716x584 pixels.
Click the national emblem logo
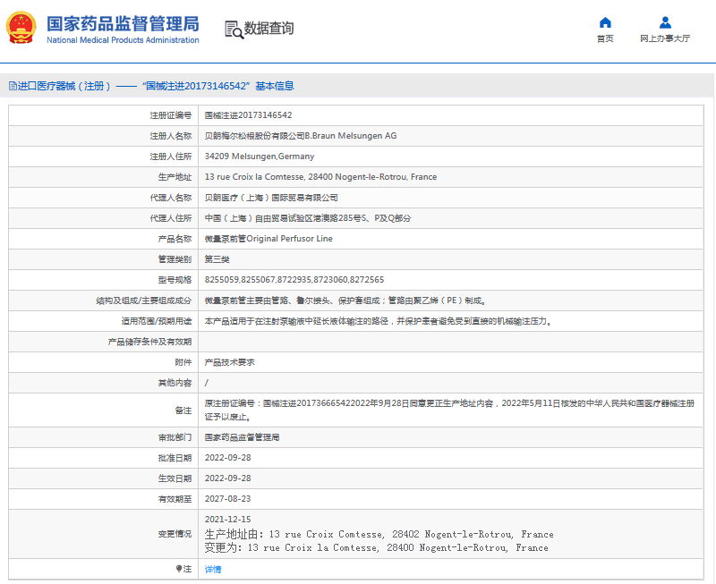click(x=21, y=29)
